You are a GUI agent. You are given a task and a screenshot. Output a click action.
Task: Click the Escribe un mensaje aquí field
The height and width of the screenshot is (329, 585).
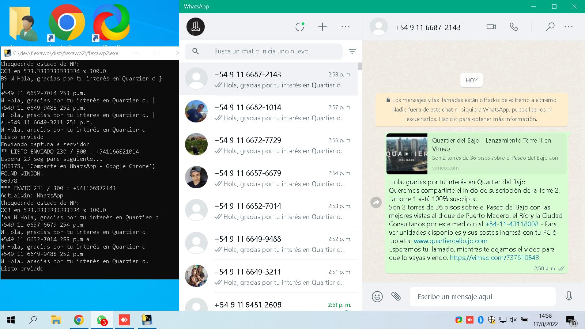(x=483, y=296)
